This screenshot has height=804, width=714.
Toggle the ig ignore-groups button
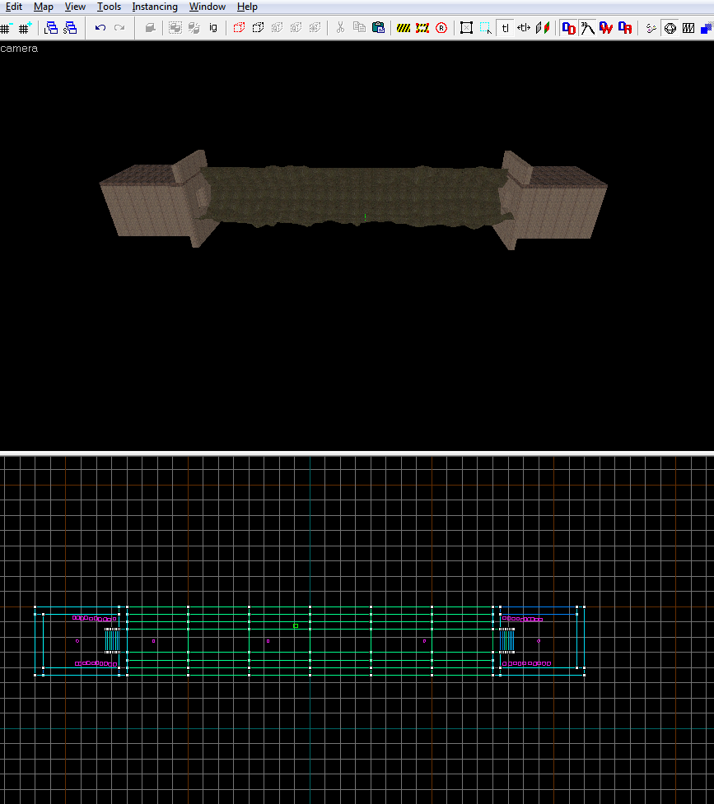coord(213,28)
